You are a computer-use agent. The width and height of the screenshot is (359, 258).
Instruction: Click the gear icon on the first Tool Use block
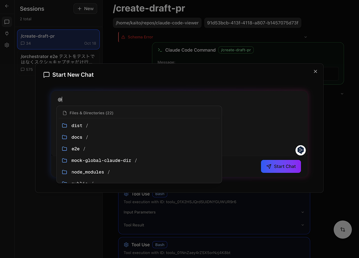pyautogui.click(x=126, y=194)
